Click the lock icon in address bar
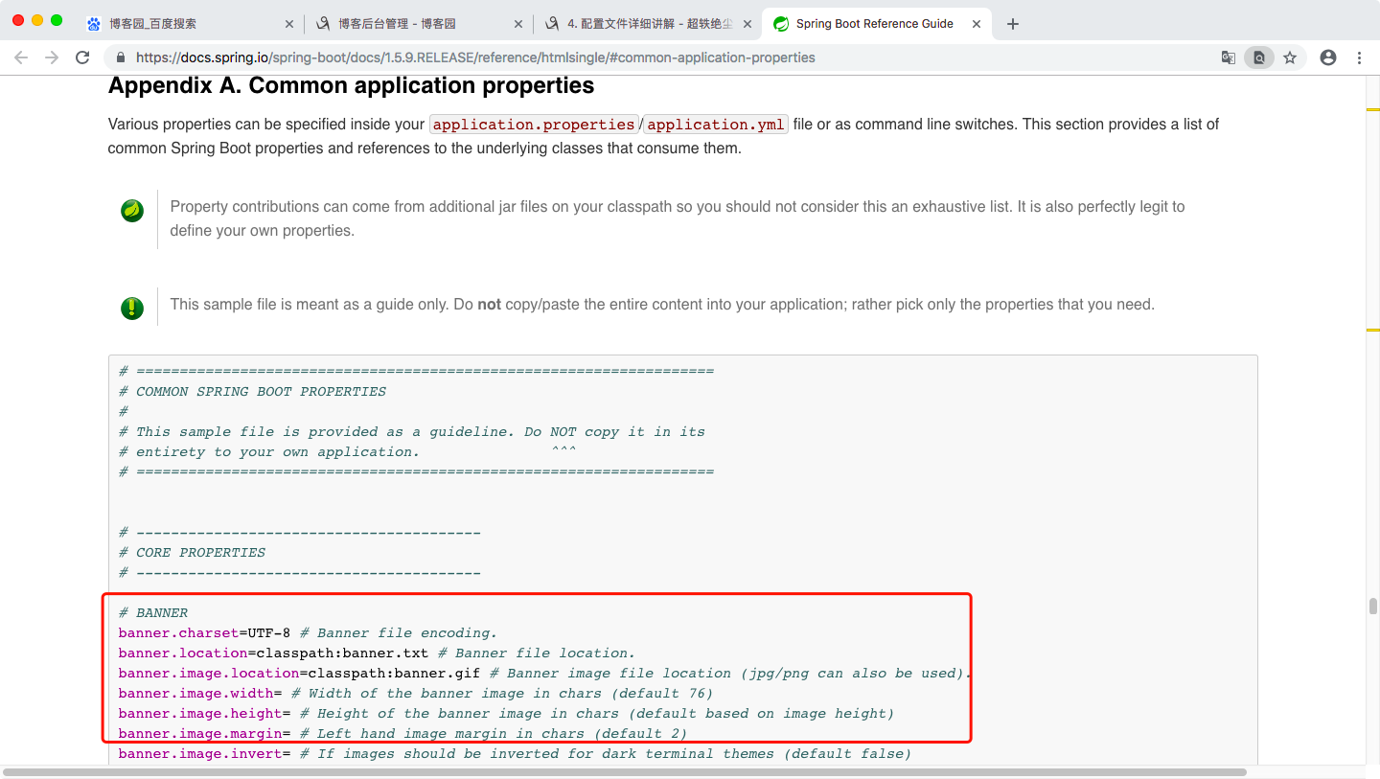Viewport: 1380px width, 779px height. point(121,57)
